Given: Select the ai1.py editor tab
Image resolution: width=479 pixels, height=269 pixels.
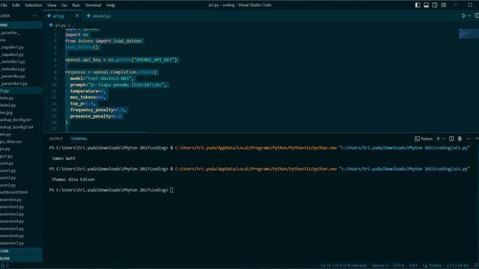Looking at the screenshot, I should pos(58,16).
